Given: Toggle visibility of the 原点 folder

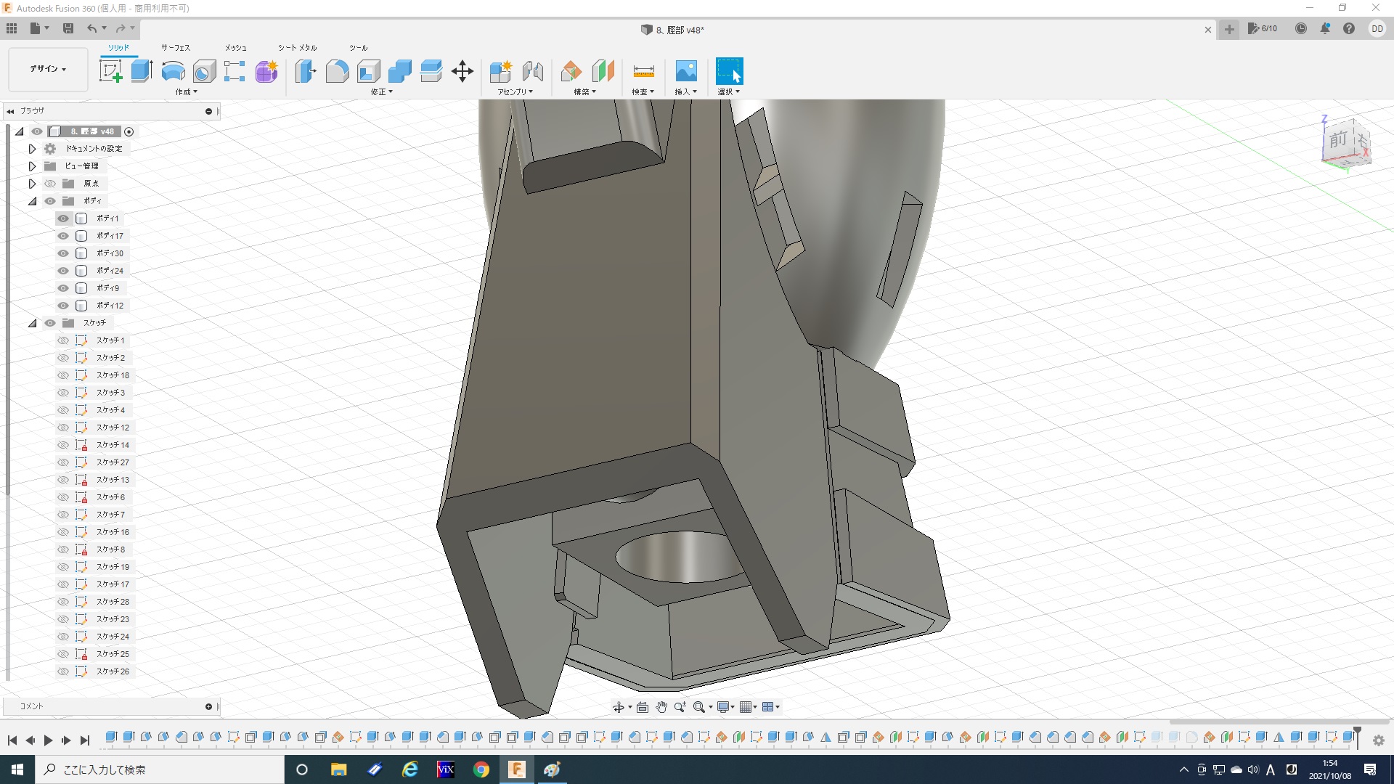Looking at the screenshot, I should [50, 184].
